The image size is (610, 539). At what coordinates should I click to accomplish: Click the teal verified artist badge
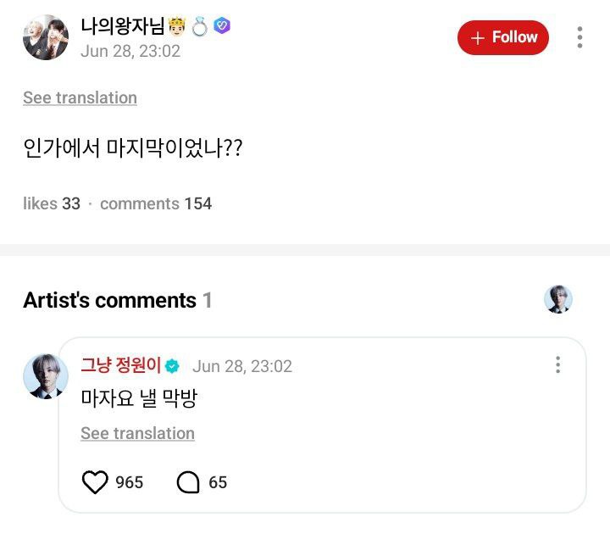[172, 366]
